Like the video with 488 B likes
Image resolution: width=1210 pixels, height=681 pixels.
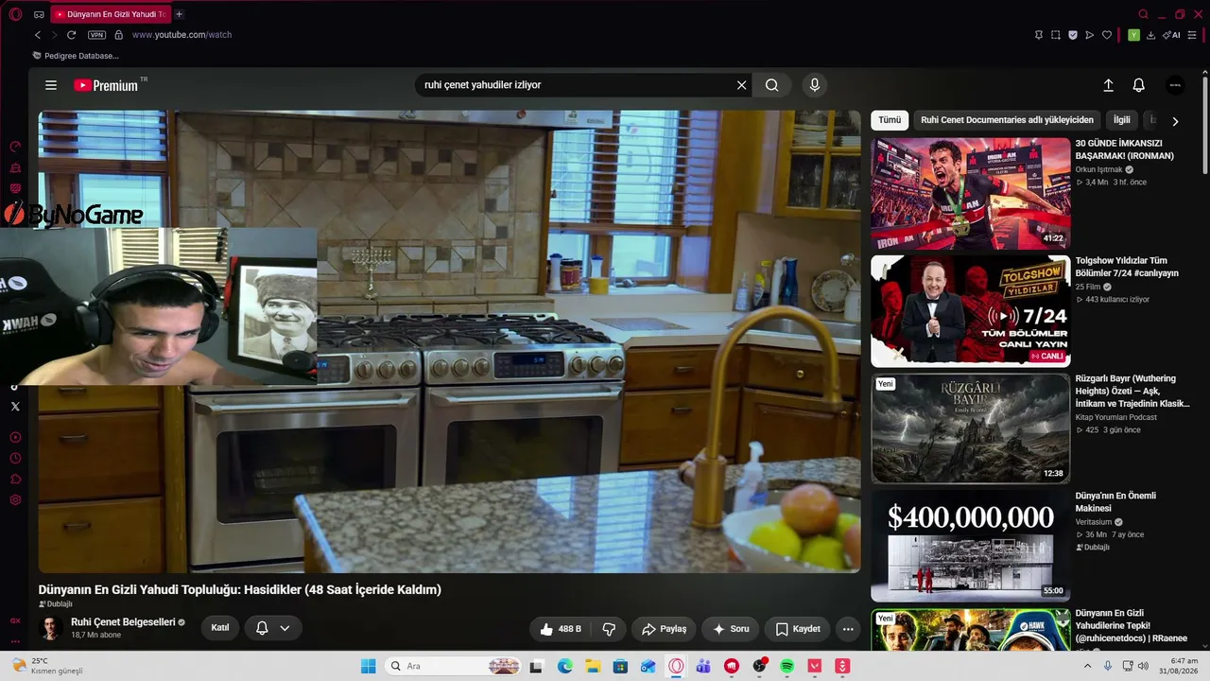click(x=560, y=629)
